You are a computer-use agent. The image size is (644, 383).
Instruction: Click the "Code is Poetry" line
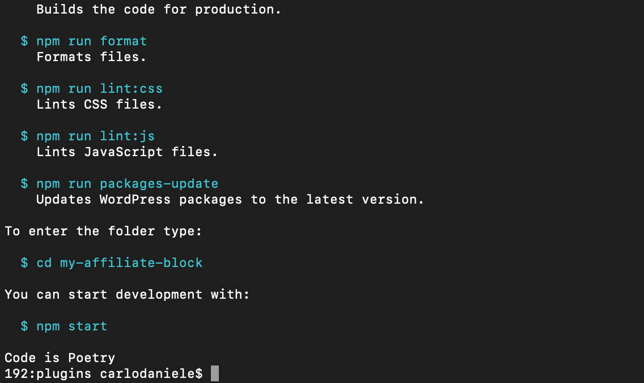click(x=60, y=358)
